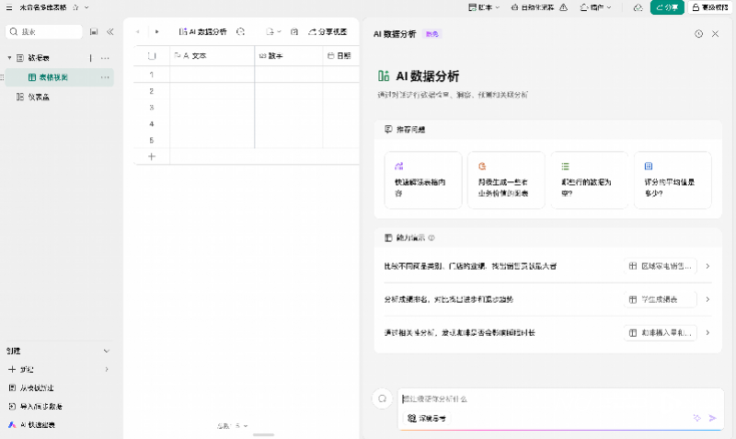Close the AI 数据分析 panel
The height and width of the screenshot is (439, 736).
point(715,34)
